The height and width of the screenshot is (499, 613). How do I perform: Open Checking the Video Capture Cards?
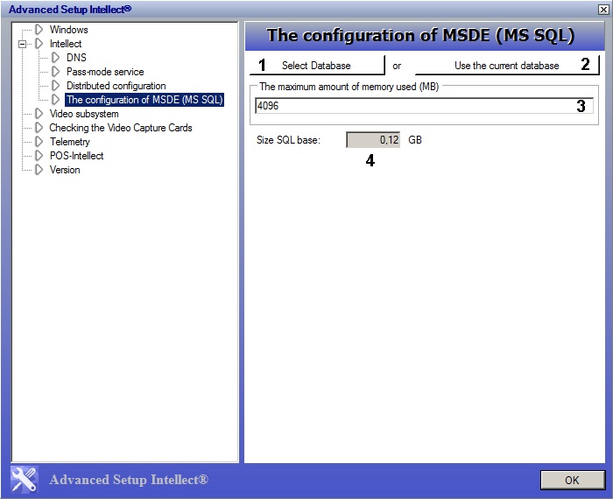click(x=121, y=128)
